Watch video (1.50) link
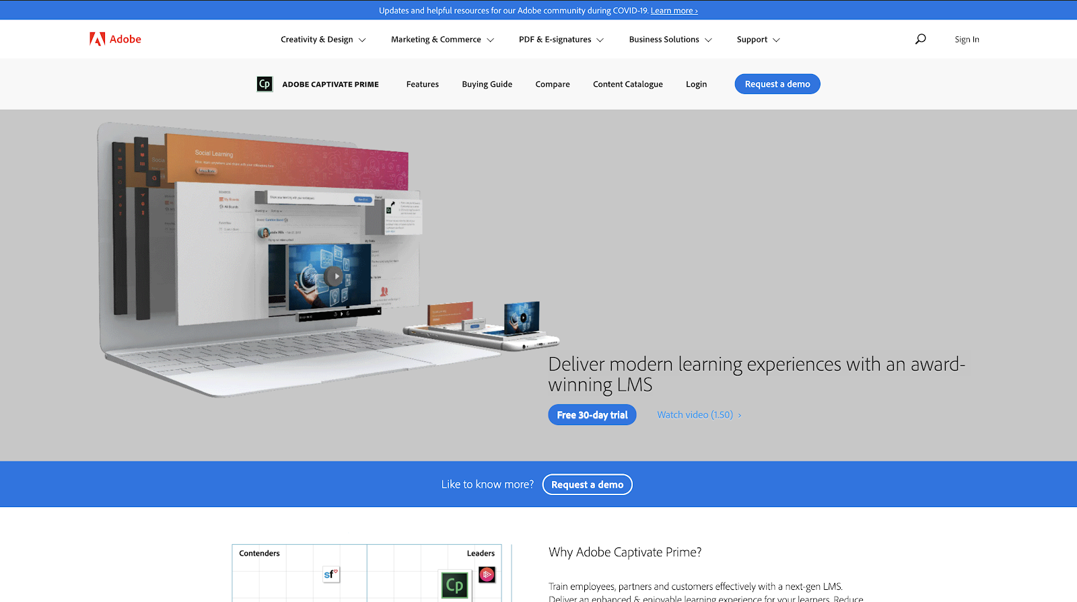The width and height of the screenshot is (1077, 602). (699, 415)
